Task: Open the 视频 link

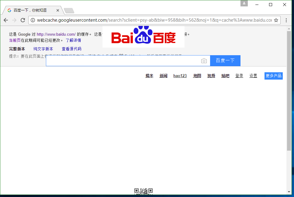Action: (x=211, y=76)
